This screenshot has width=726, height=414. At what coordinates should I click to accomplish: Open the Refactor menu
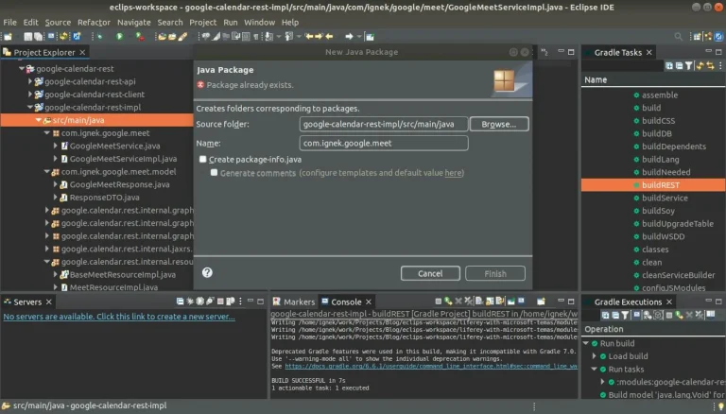tap(94, 23)
